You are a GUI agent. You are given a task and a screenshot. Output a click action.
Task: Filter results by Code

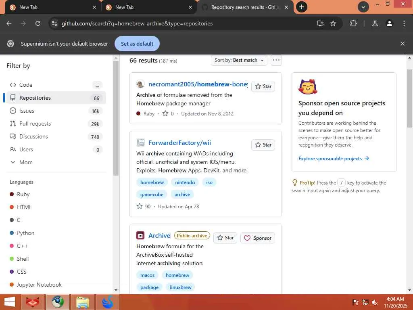tap(56, 85)
